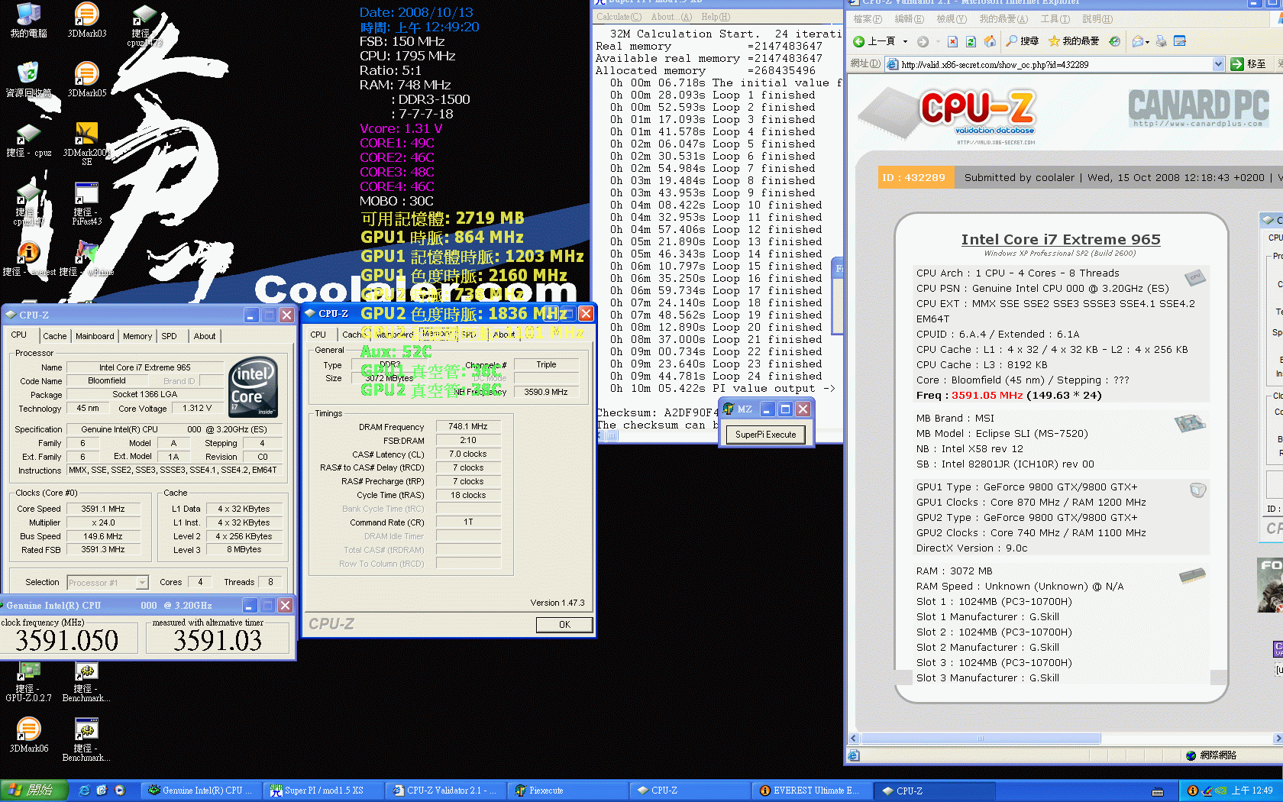
Task: Open the 3DMark03 desktop shortcut
Action: pos(87,20)
